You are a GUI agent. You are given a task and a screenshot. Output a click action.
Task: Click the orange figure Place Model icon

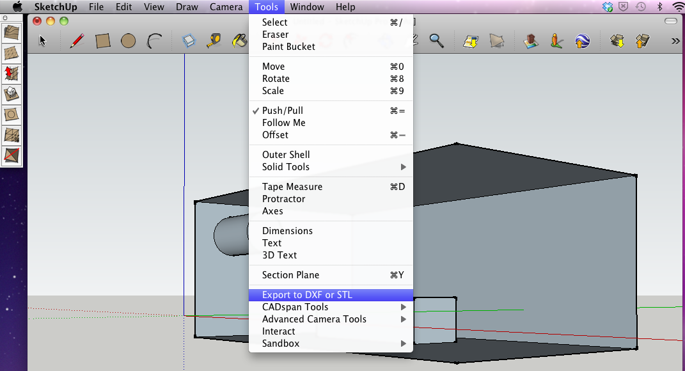(556, 41)
